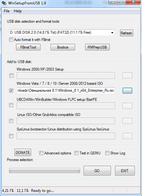Open the Help menu

point(18,11)
